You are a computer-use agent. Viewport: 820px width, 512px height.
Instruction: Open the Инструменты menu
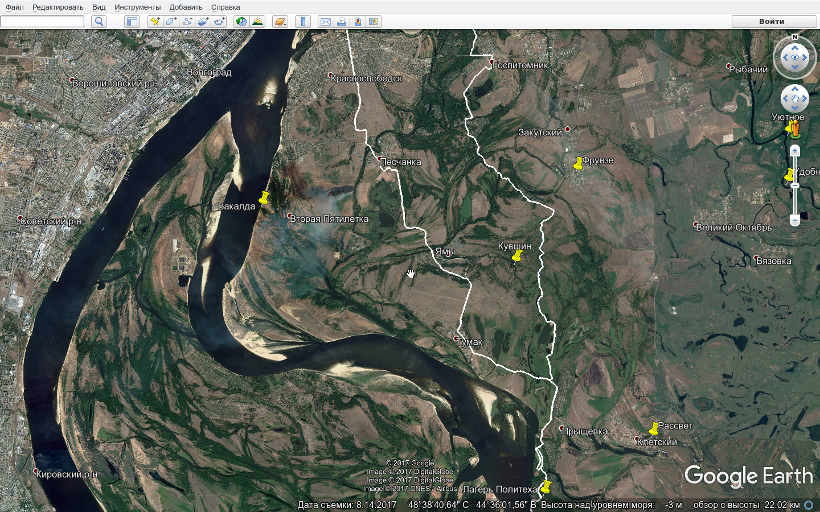pos(138,7)
